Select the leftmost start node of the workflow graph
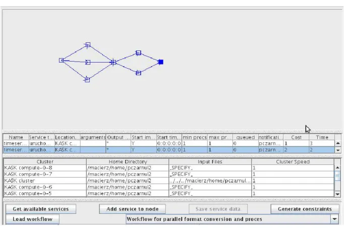The width and height of the screenshot is (344, 228). coord(62,60)
